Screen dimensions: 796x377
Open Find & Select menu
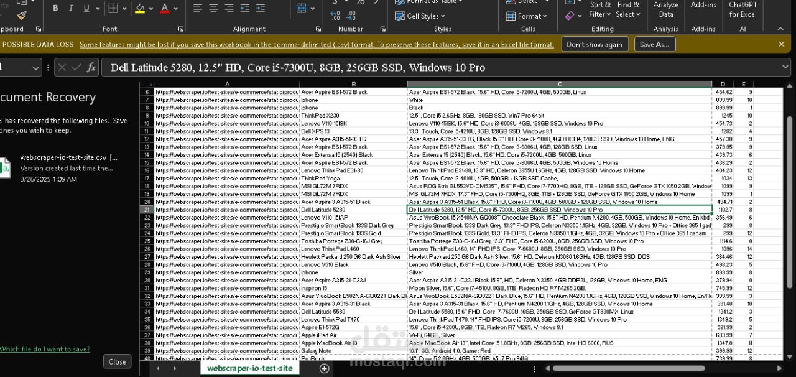click(628, 9)
